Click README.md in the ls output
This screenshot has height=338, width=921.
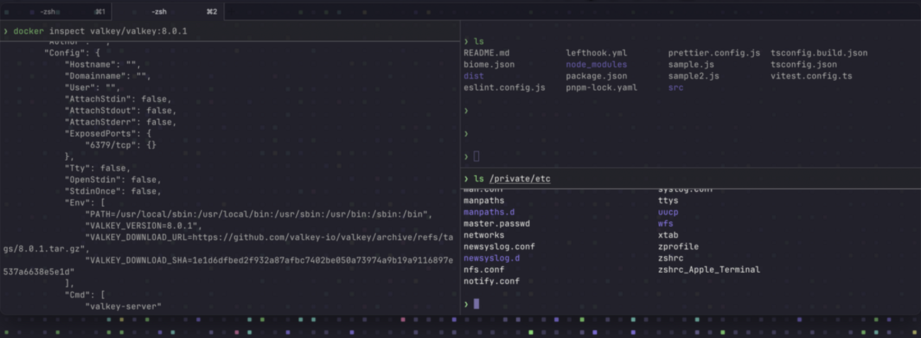(x=487, y=53)
